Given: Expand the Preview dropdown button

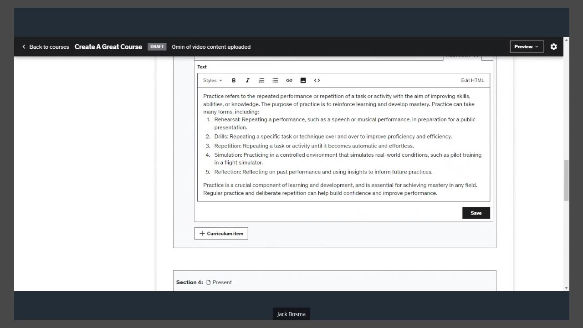Looking at the screenshot, I should (527, 46).
